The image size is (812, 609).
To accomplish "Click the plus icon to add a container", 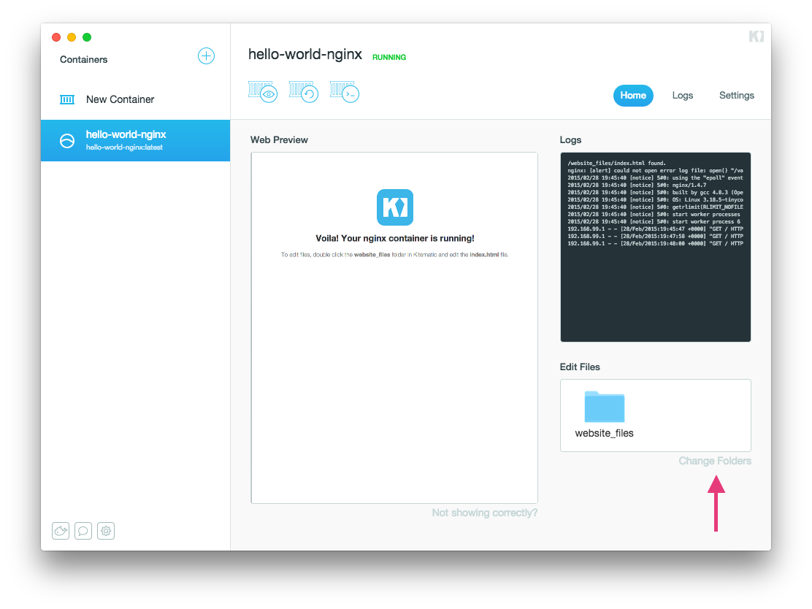I will pyautogui.click(x=206, y=56).
